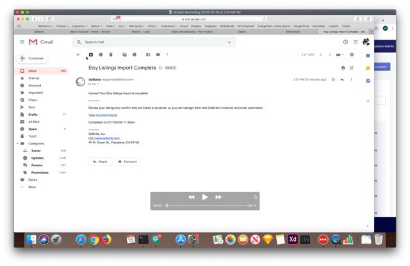Move email to a folder
Viewport: 410px width, 266px height.
pyautogui.click(x=148, y=54)
